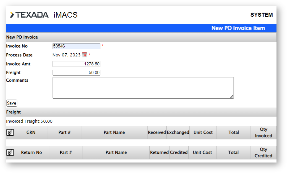Viewport: 287px width, 173px height.
Task: Click the Received column header
Action: [157, 133]
